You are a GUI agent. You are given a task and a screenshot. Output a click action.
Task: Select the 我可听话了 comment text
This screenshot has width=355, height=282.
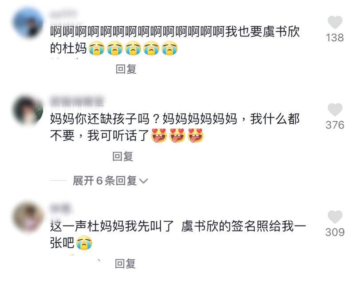pyautogui.click(x=175, y=127)
